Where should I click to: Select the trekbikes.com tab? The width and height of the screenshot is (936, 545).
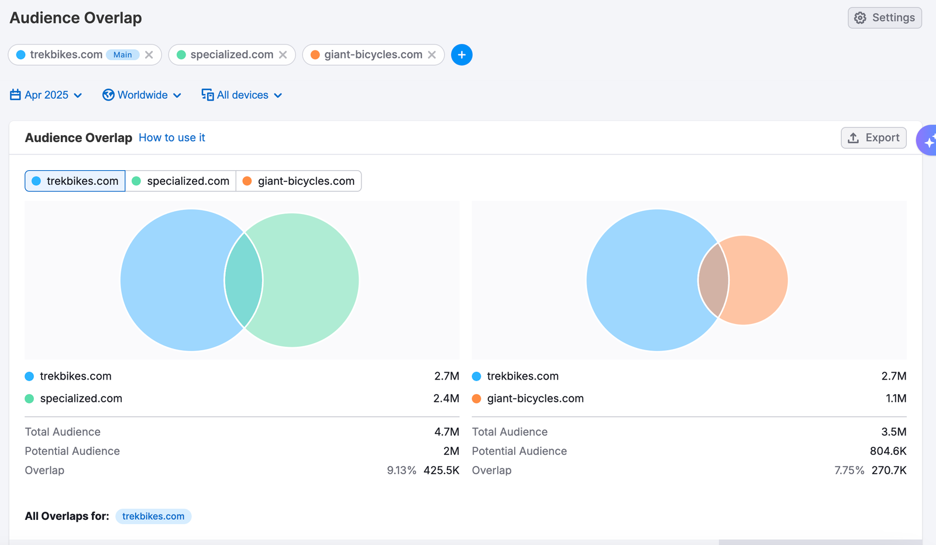pos(75,181)
